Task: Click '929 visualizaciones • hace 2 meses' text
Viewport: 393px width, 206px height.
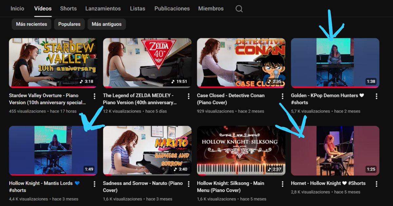Action: click(231, 111)
